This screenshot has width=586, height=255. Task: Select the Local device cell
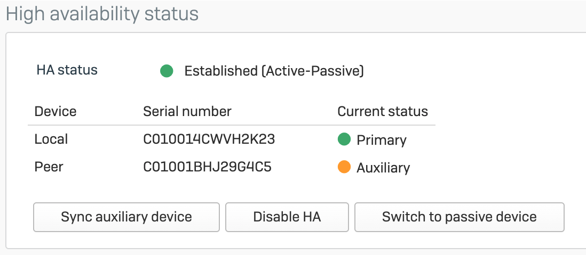51,139
